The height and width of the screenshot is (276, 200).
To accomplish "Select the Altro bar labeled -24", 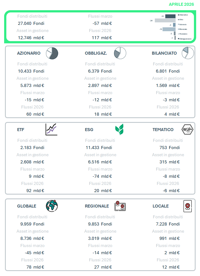I will click(165, 20).
